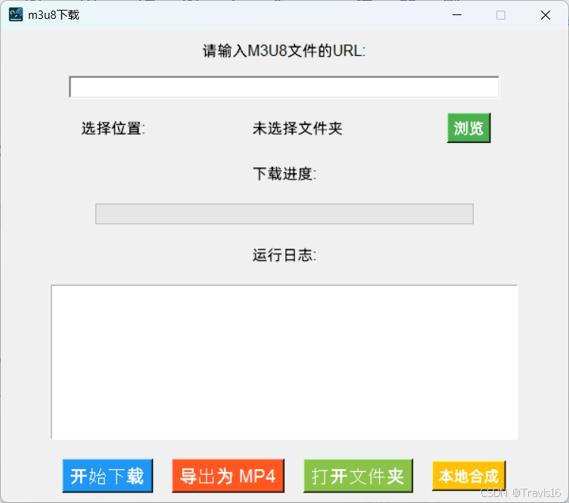This screenshot has height=503, width=569.
Task: Click the 运行日志: label
Action: (x=284, y=255)
